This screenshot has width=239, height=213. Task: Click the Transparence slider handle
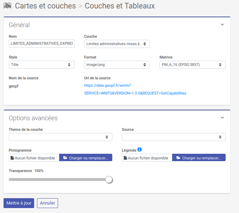pyautogui.click(x=109, y=179)
